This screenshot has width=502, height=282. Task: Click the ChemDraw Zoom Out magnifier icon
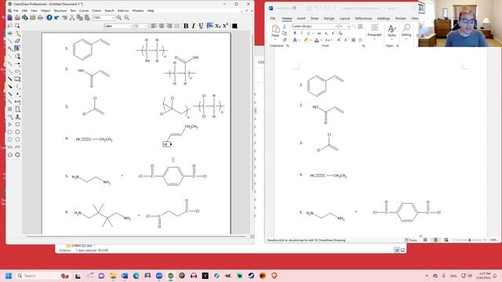[x=127, y=17]
